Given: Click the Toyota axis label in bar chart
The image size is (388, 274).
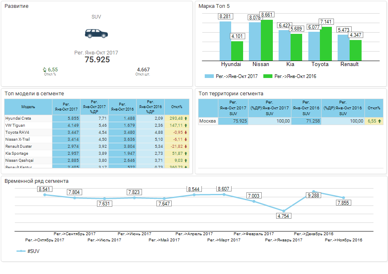Looking at the screenshot, I should point(320,64).
